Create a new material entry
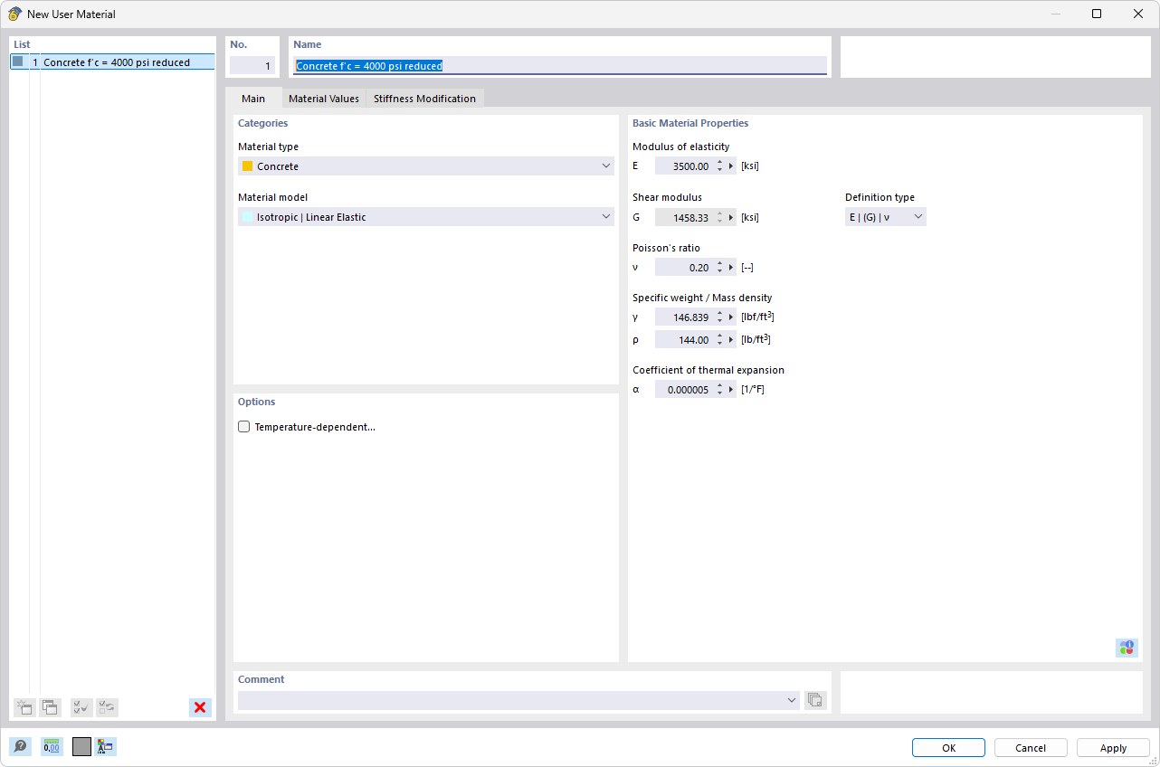 coord(24,707)
